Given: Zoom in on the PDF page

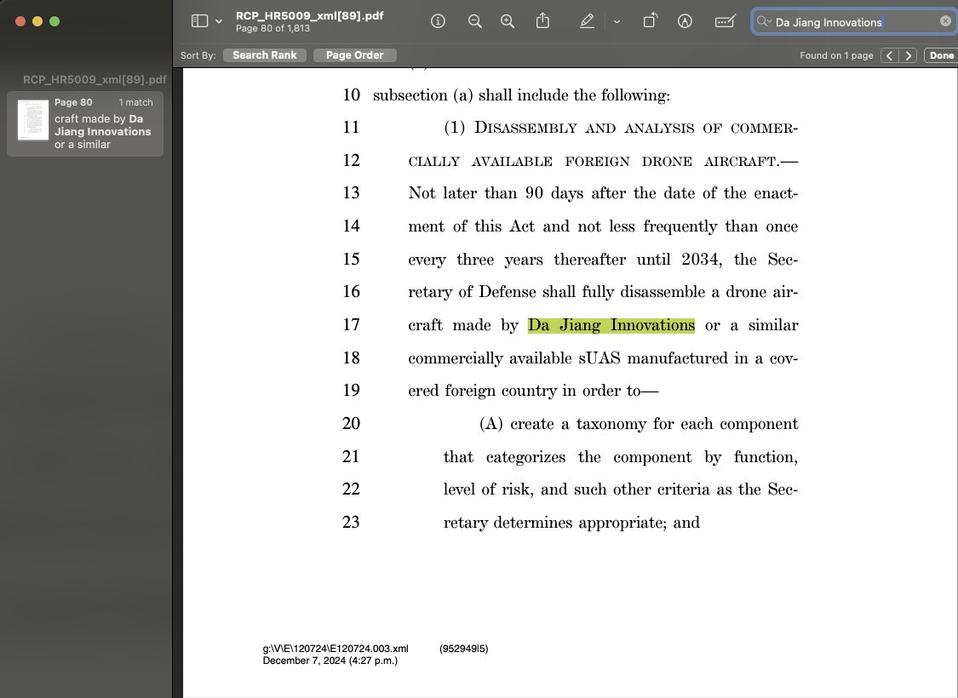Looking at the screenshot, I should click(508, 21).
